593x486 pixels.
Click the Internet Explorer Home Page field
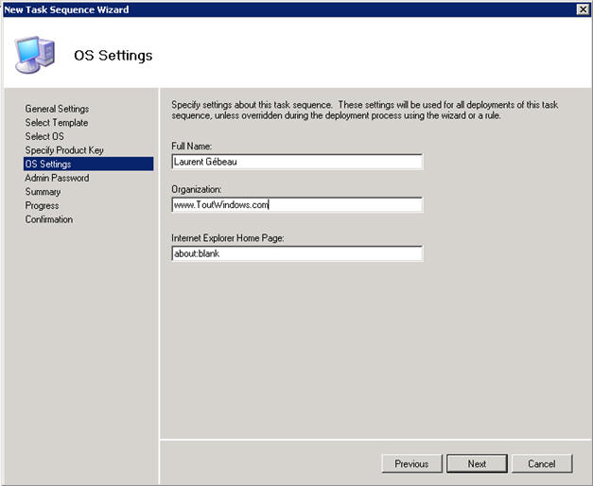(297, 253)
